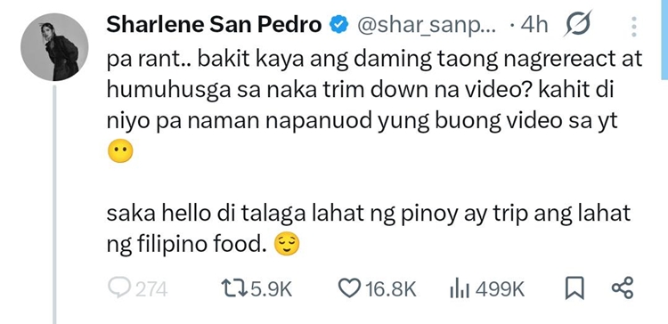Click the retweet arrows icon
The width and height of the screenshot is (668, 324).
tap(235, 290)
